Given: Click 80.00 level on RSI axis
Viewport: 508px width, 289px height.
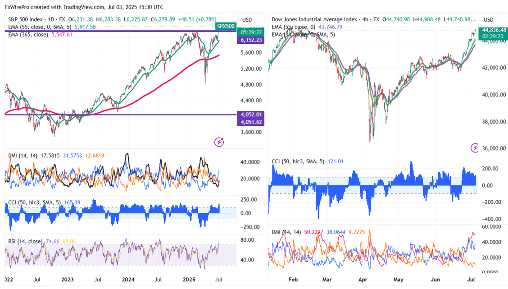Looking at the screenshot, I should tap(247, 240).
